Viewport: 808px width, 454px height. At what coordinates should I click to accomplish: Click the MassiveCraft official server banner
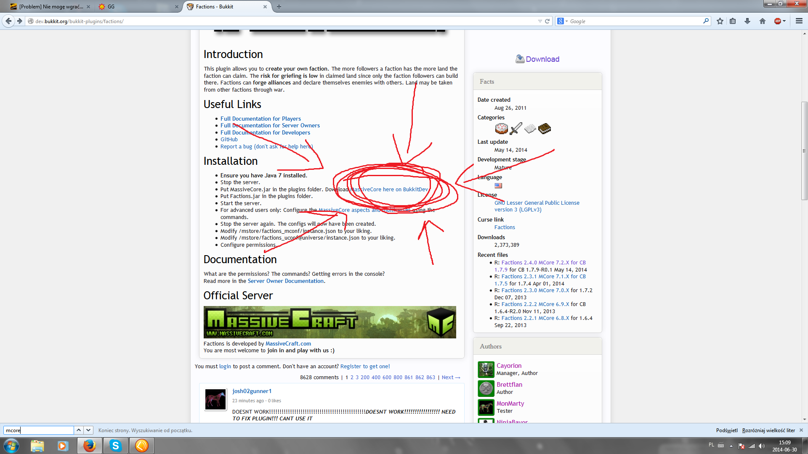tap(330, 322)
